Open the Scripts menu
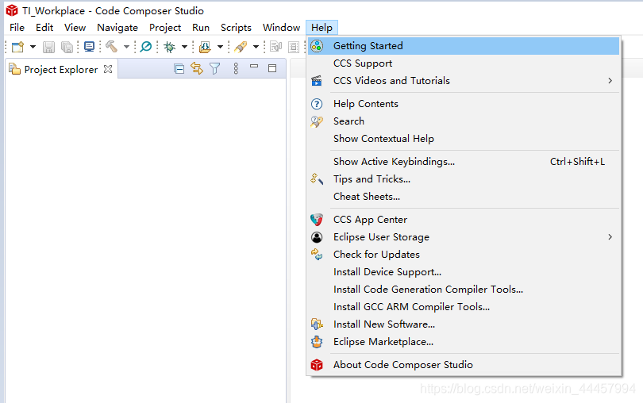Screen dimensions: 643x403 236,28
